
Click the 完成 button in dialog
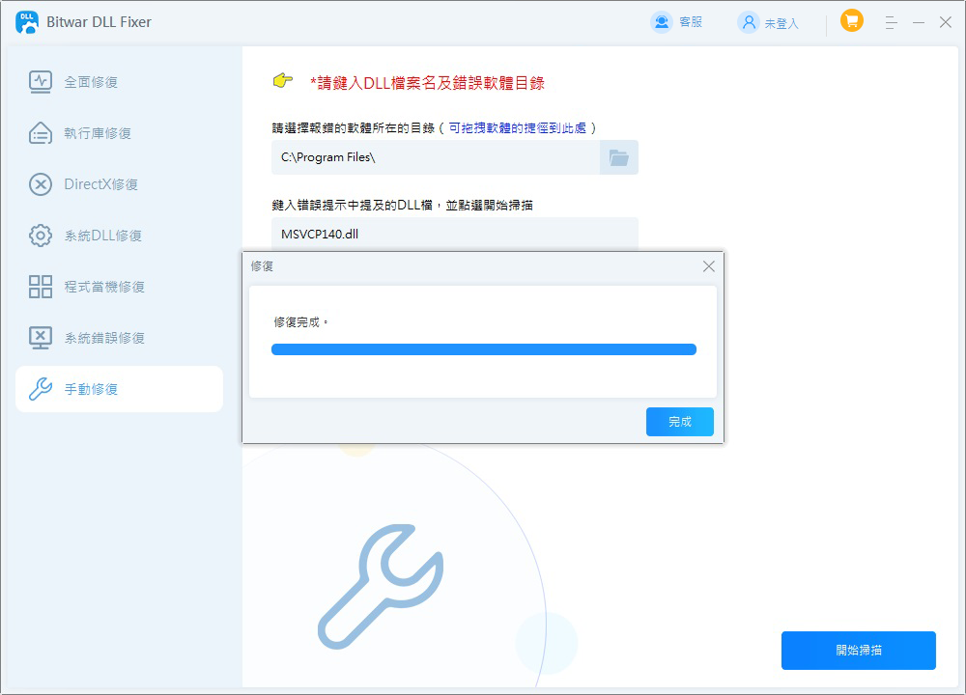click(x=679, y=422)
